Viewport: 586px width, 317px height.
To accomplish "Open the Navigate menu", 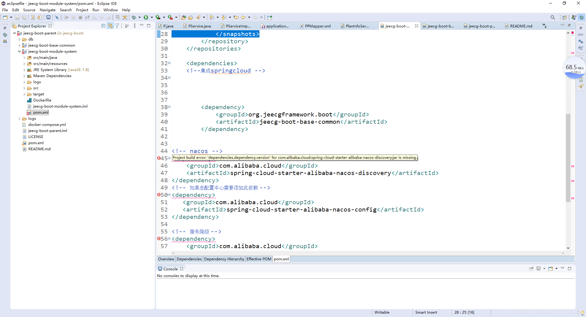I will click(48, 10).
